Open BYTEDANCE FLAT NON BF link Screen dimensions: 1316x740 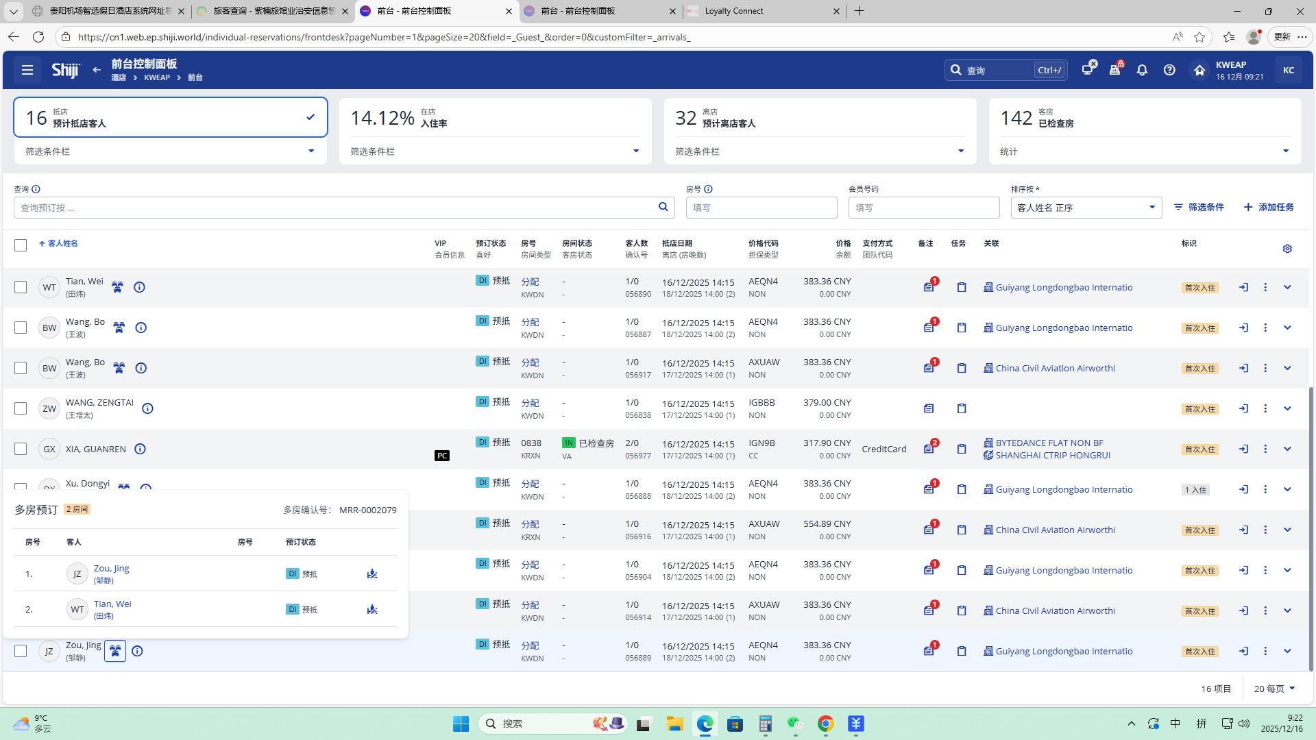[x=1049, y=443]
